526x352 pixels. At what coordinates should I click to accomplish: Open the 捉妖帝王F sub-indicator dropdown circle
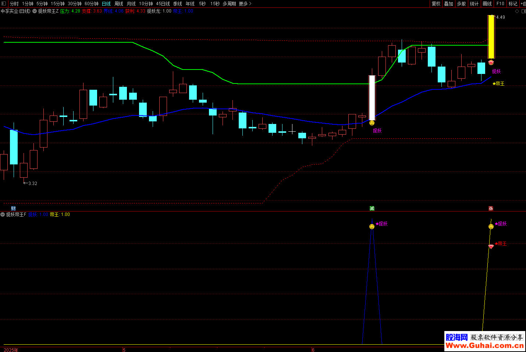[x=3, y=214]
